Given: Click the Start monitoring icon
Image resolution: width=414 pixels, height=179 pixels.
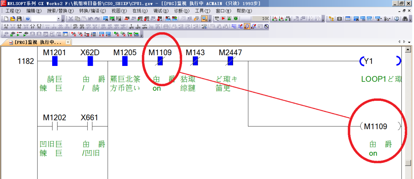Looking at the screenshot, I should [x=140, y=19].
